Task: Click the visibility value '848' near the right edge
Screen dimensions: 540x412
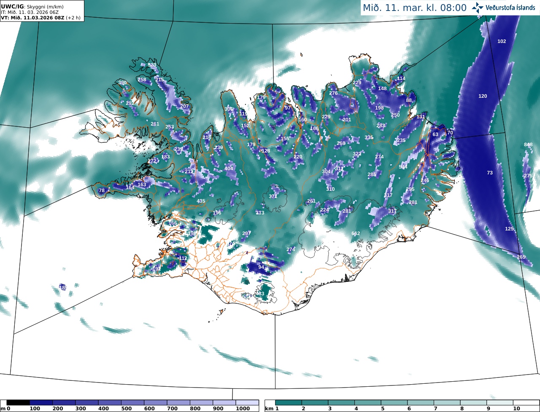Action: (528, 144)
